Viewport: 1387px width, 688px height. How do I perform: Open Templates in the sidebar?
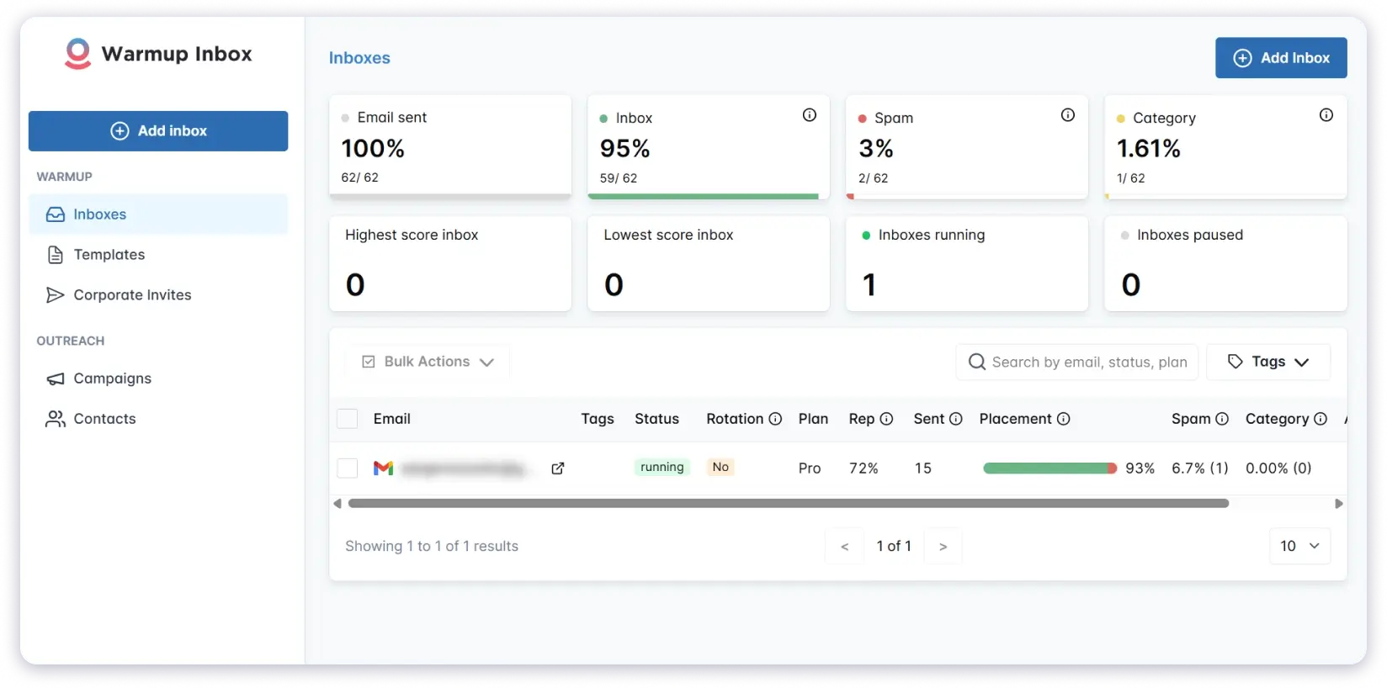pos(109,255)
